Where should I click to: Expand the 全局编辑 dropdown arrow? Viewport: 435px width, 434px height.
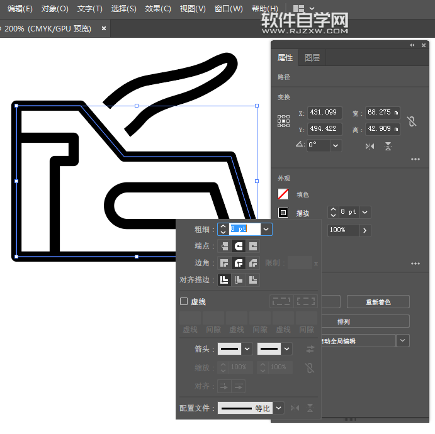[x=403, y=340]
